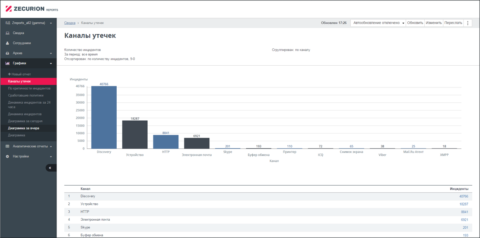The height and width of the screenshot is (238, 480).
Task: Open the three-dot more options menu
Action: (x=468, y=23)
